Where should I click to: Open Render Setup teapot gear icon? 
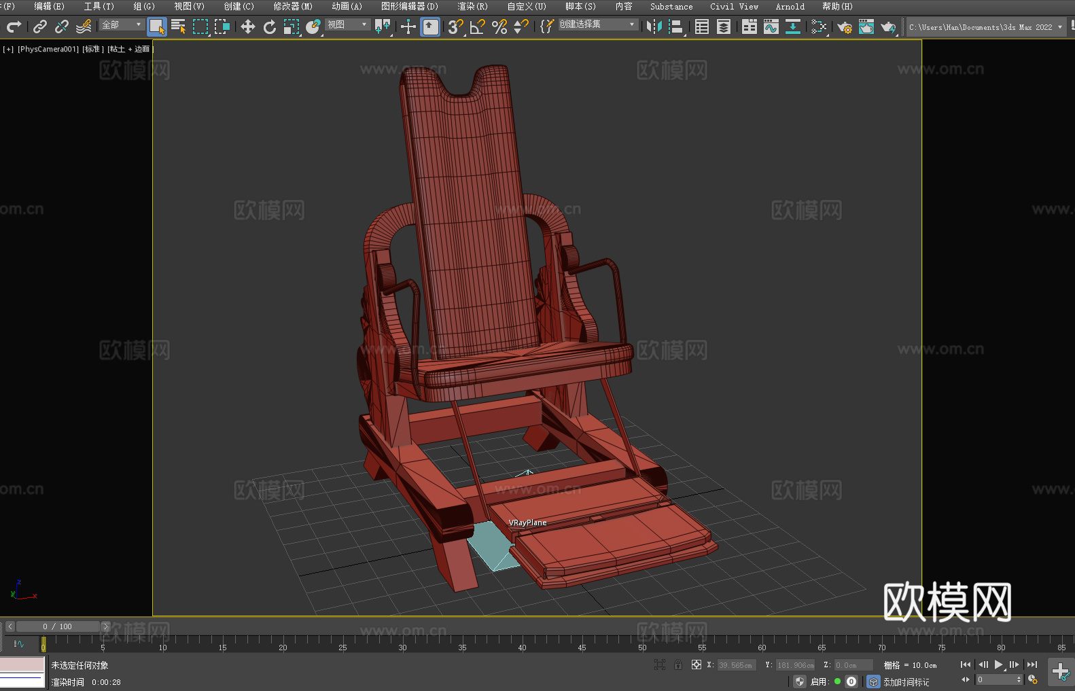[x=845, y=27]
